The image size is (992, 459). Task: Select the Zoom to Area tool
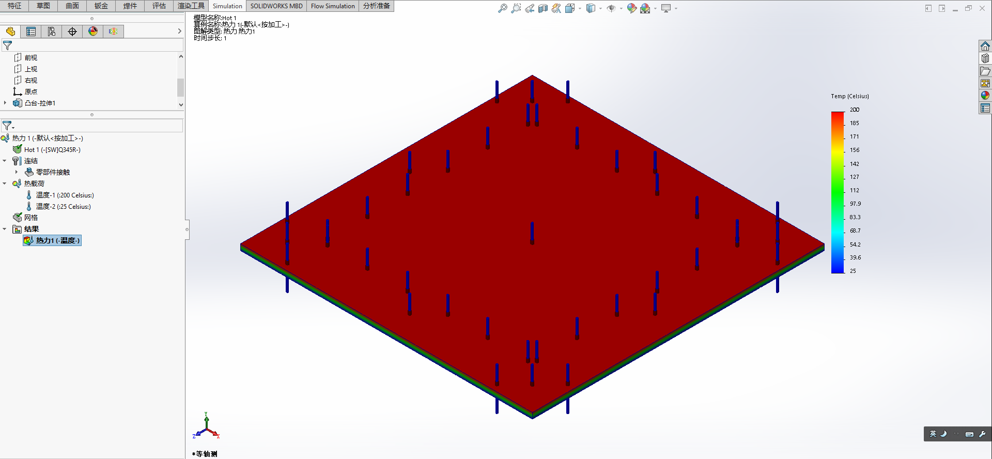516,8
